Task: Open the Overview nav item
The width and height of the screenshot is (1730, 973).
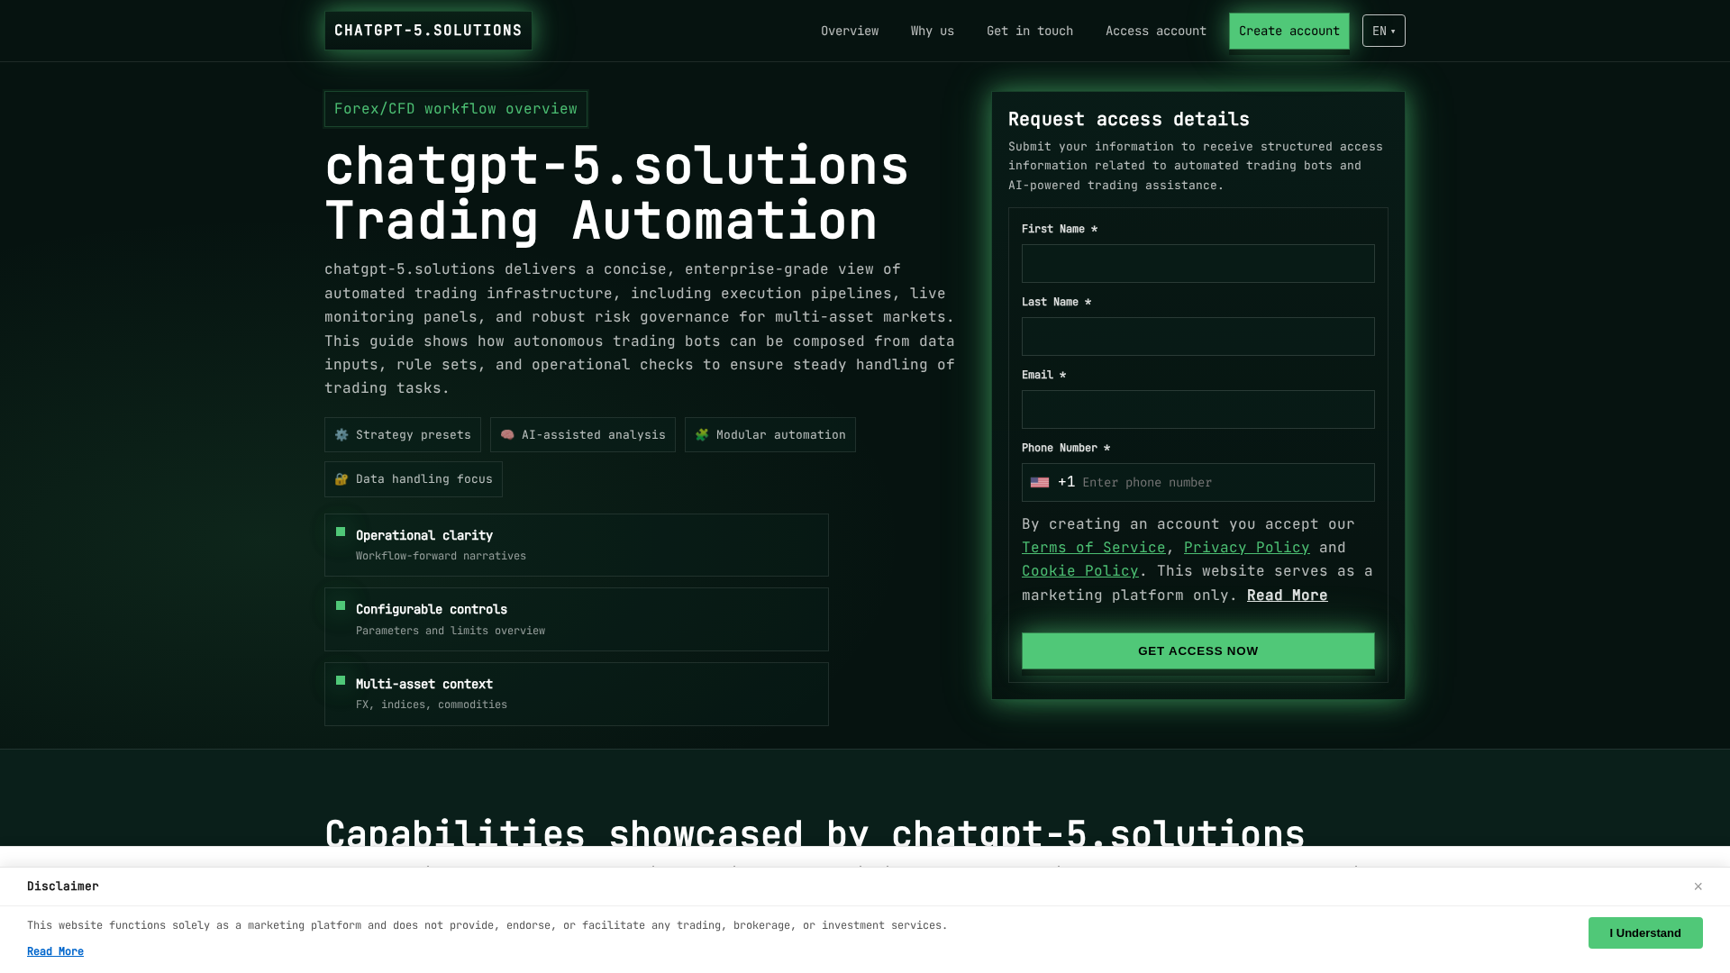Action: coord(850,31)
